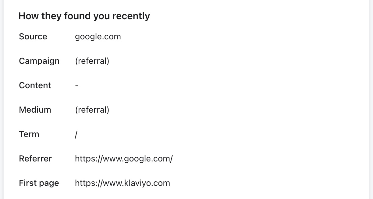
Task: Click the "How they found you recently" heading
Action: coord(84,16)
